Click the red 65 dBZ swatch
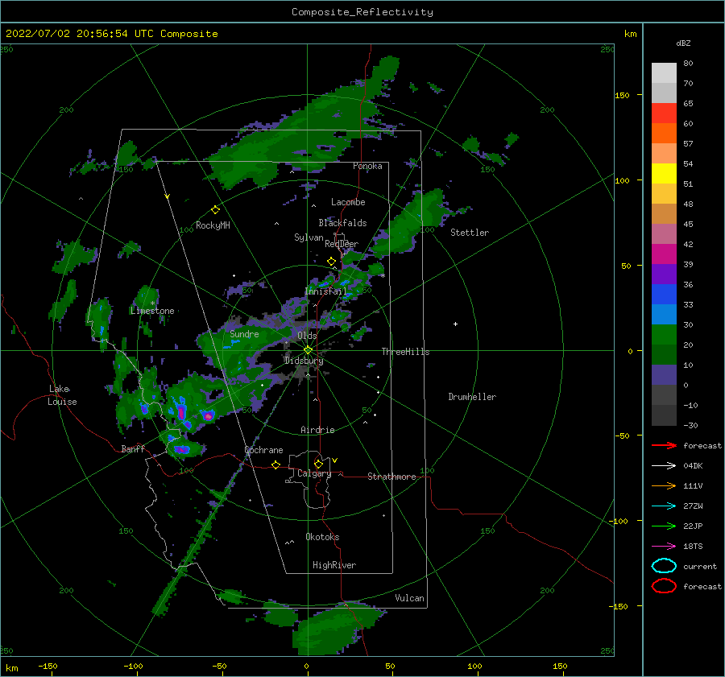The width and height of the screenshot is (725, 677). pos(664,113)
